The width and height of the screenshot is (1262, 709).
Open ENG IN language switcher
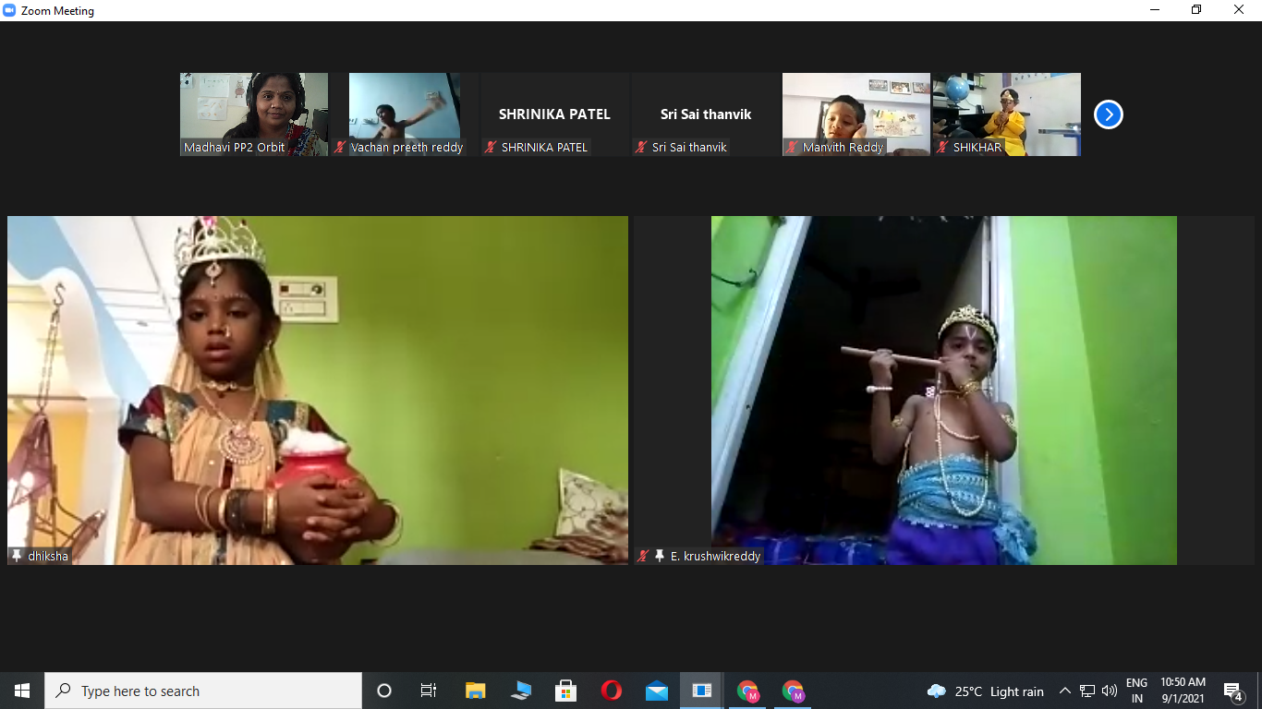click(1136, 691)
